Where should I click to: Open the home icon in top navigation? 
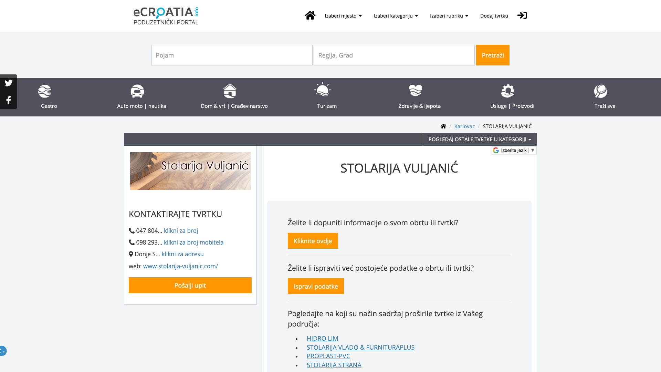coord(310,15)
